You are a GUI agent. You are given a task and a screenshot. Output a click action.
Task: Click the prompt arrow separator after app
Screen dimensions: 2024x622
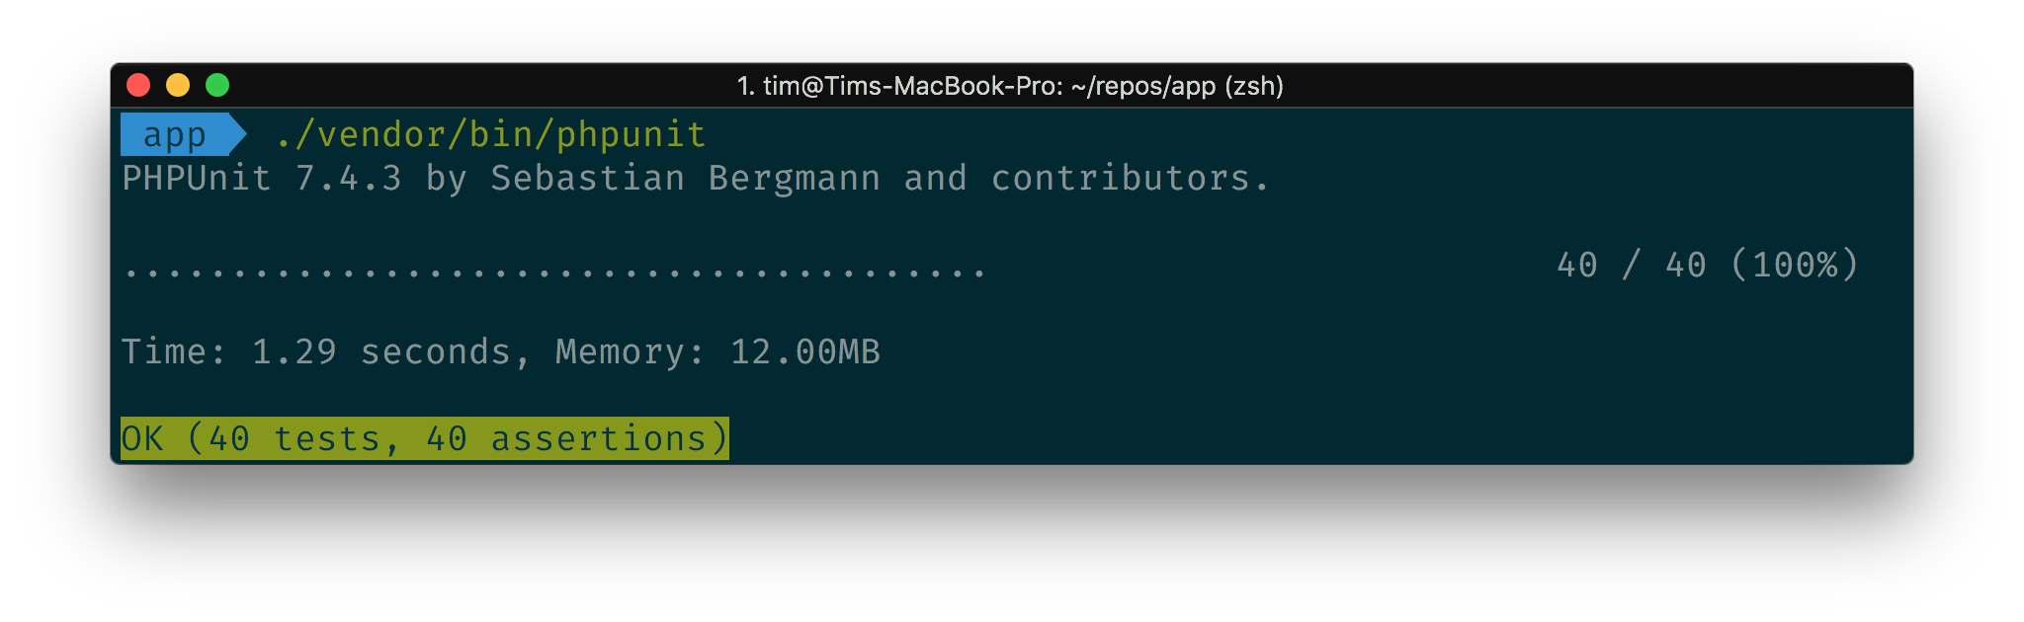coord(238,134)
